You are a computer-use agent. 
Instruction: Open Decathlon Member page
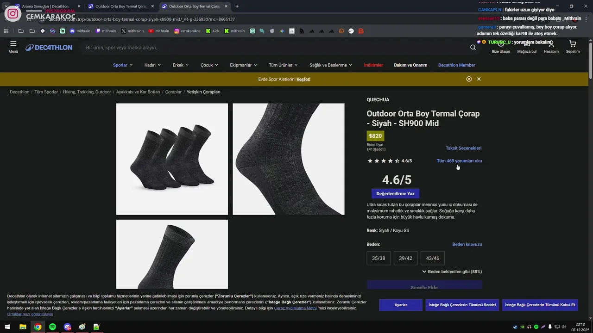pyautogui.click(x=457, y=65)
